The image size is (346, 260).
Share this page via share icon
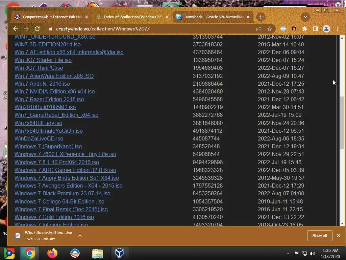[259, 29]
